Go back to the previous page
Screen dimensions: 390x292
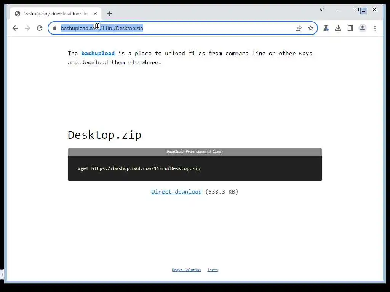pyautogui.click(x=15, y=28)
